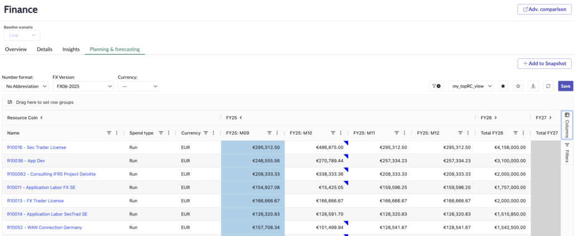Click the refresh icon in toolbar
Screen dimensions: 575x236
click(548, 86)
